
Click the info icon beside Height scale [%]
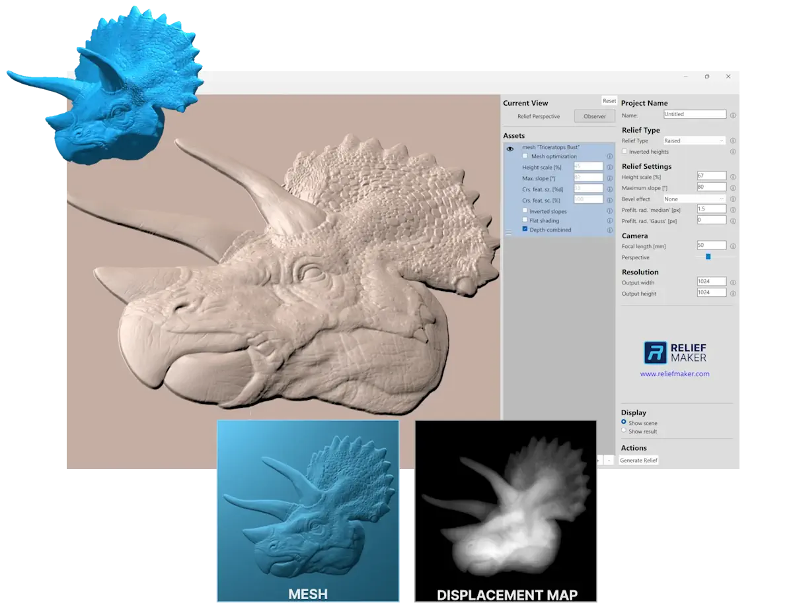click(x=732, y=176)
